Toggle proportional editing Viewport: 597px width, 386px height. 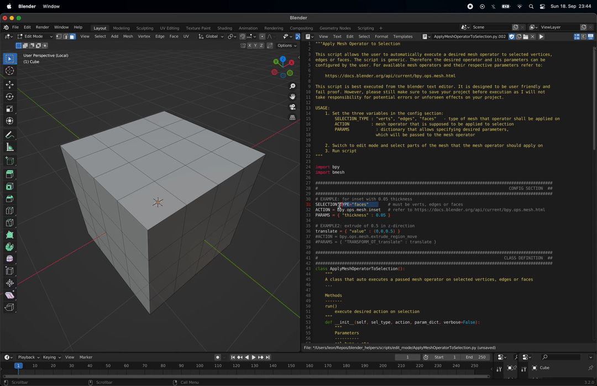coord(262,36)
